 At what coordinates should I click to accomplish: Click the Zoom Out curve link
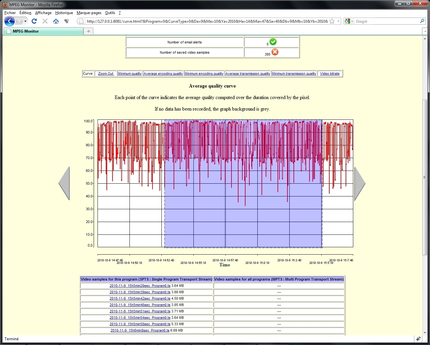click(106, 73)
